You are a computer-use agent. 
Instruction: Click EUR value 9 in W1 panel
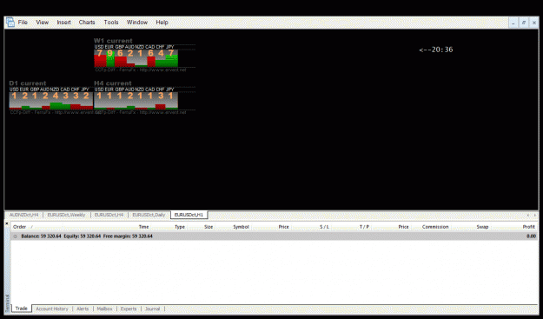coord(109,53)
